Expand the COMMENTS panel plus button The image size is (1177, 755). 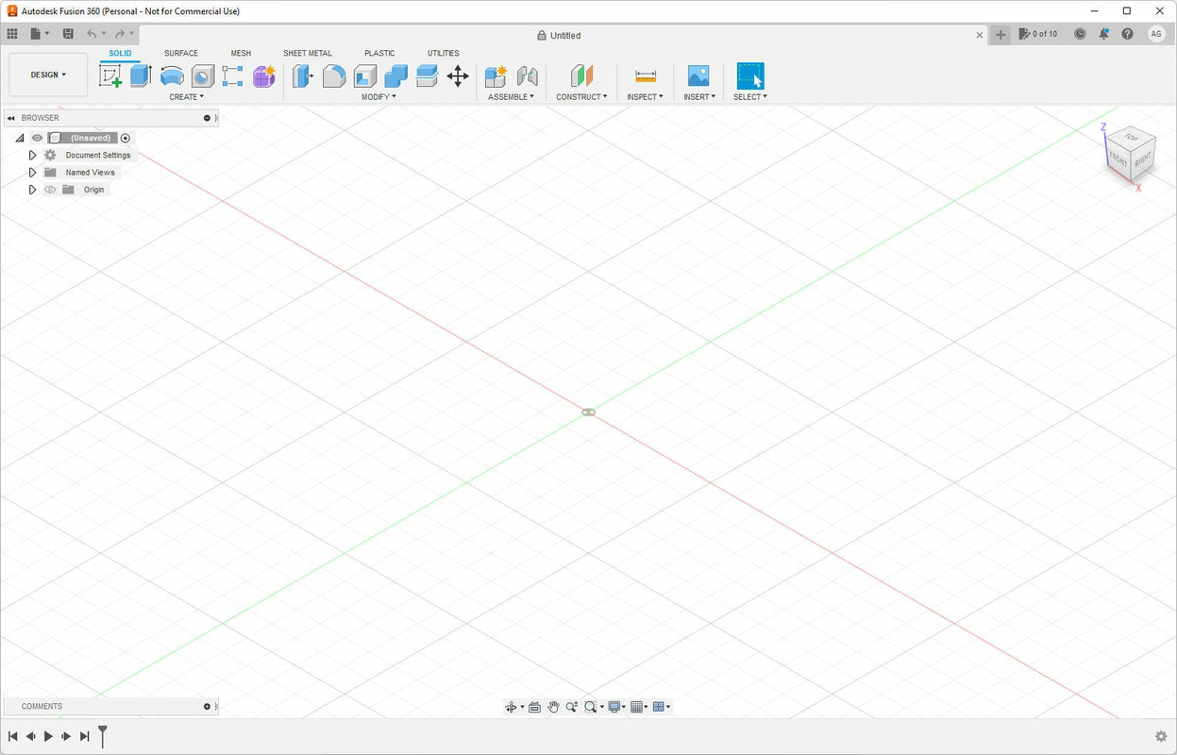pyautogui.click(x=207, y=706)
